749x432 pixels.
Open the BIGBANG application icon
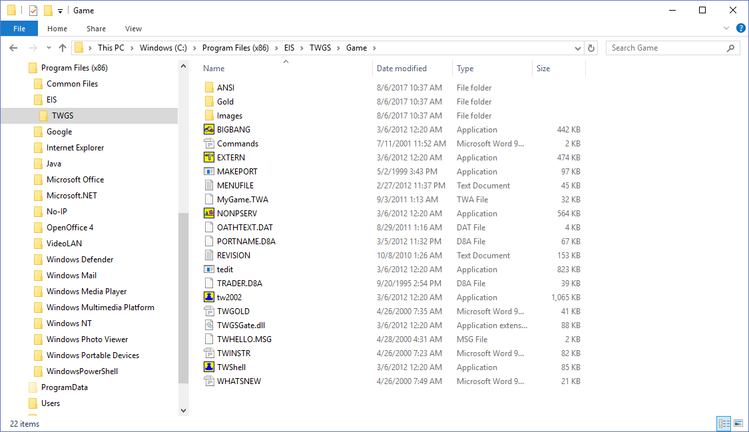coord(209,129)
